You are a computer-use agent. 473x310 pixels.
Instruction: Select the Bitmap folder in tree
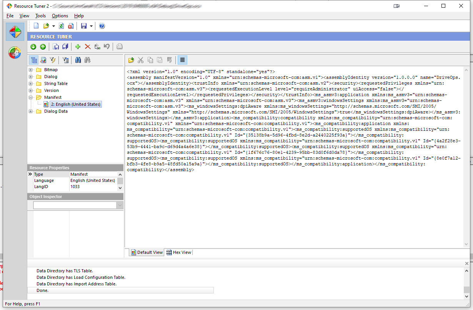51,70
